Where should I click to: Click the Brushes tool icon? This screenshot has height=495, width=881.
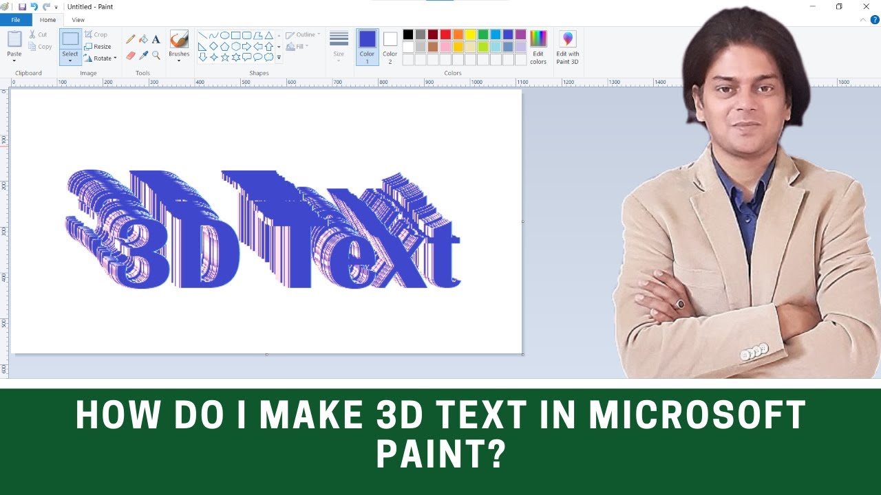179,38
